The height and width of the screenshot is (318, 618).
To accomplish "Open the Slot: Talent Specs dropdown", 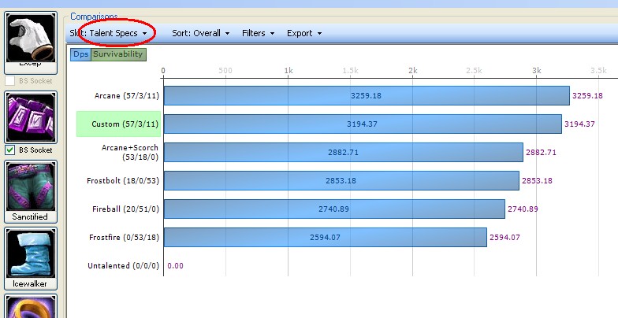I will [109, 33].
